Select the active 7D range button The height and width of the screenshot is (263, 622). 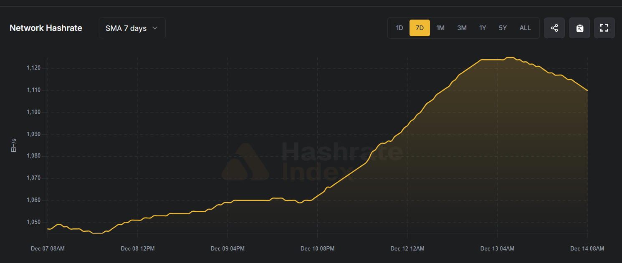pos(420,28)
